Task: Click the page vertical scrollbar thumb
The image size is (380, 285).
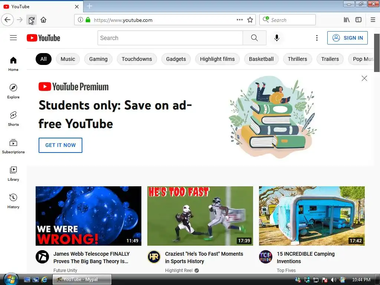Action: [x=377, y=53]
